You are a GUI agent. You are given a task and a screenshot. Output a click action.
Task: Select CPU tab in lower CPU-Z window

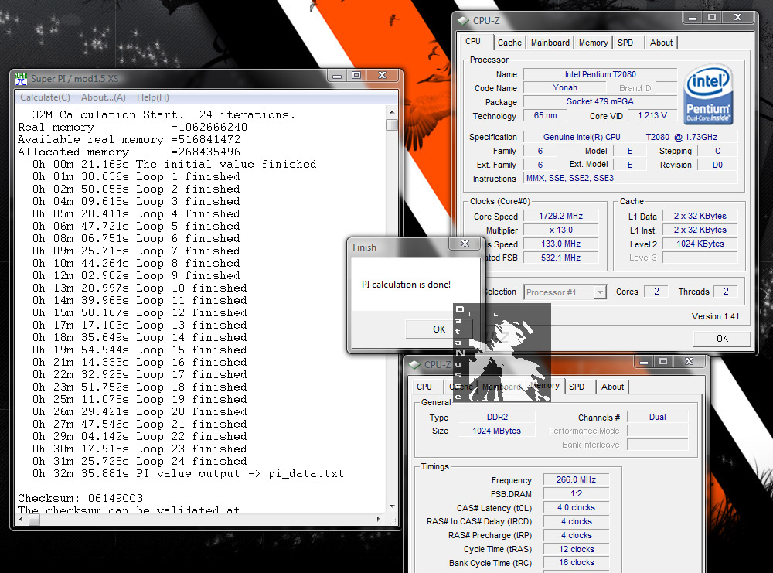point(424,387)
